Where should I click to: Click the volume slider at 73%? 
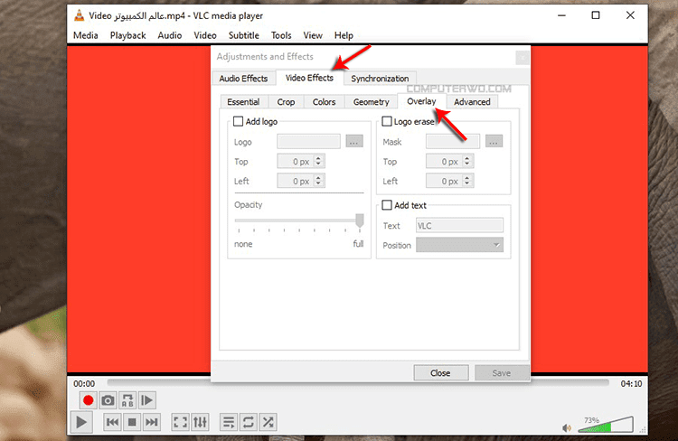tap(606, 426)
